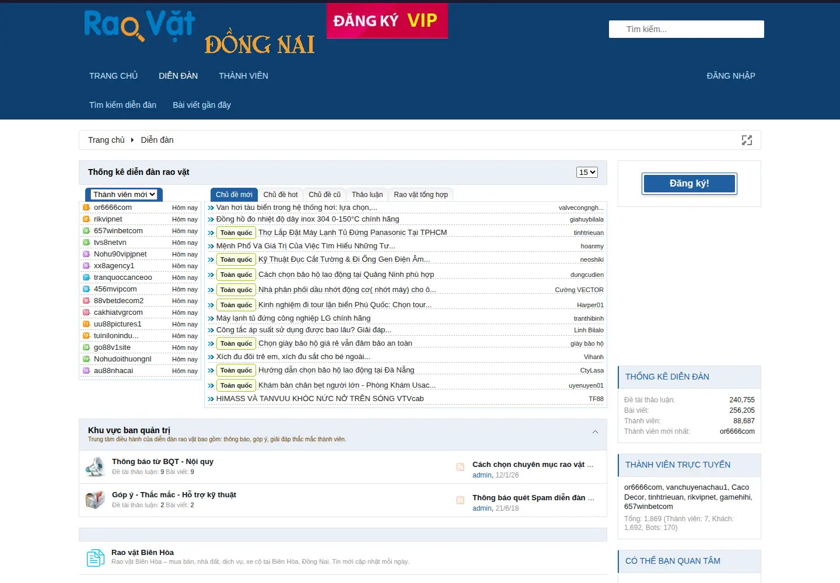Screen dimensions: 840x583
Task: Open THÀNH VIÊN menu item
Action: [x=244, y=76]
